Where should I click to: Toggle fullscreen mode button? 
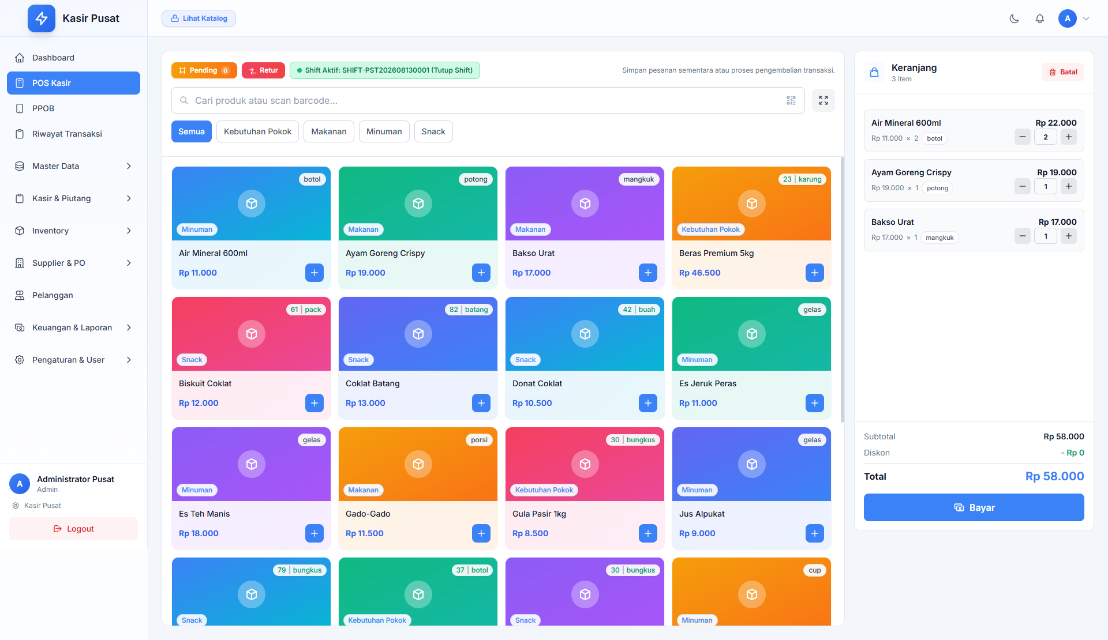[x=823, y=100]
